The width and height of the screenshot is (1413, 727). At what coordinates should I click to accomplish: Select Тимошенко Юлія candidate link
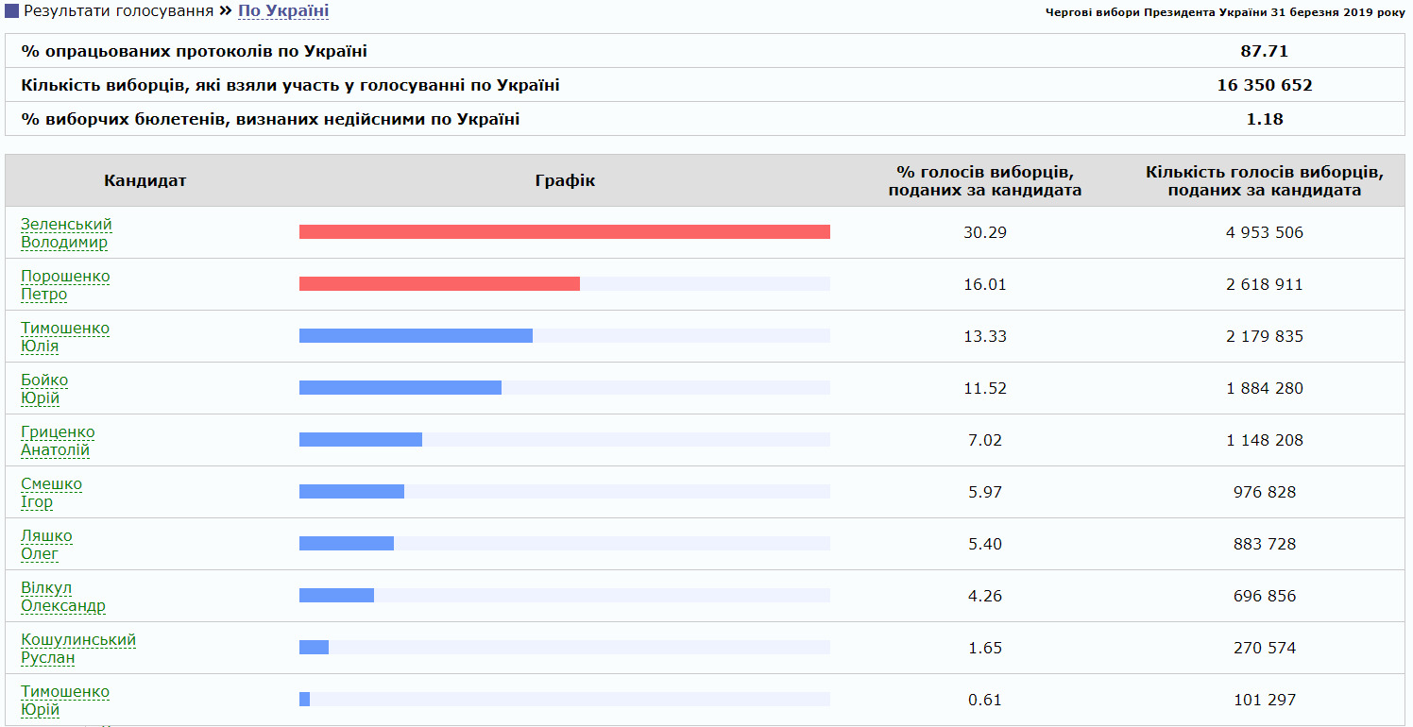point(65,337)
